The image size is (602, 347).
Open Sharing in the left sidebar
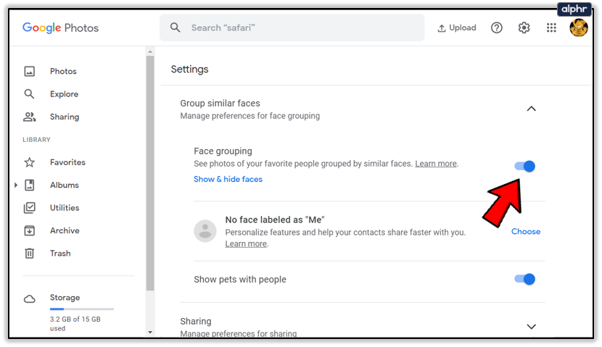point(64,117)
